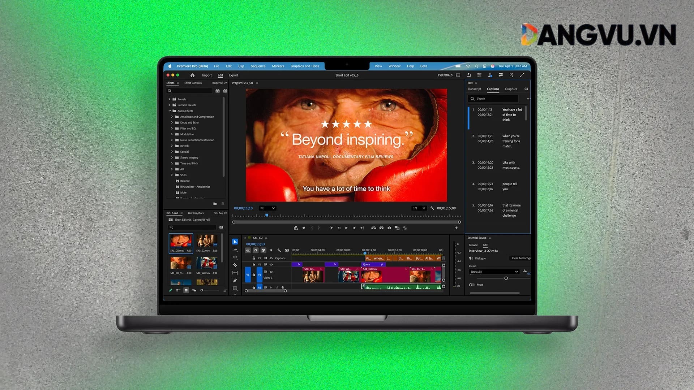
Task: Toggle Linked Selection in timeline
Action: click(263, 250)
